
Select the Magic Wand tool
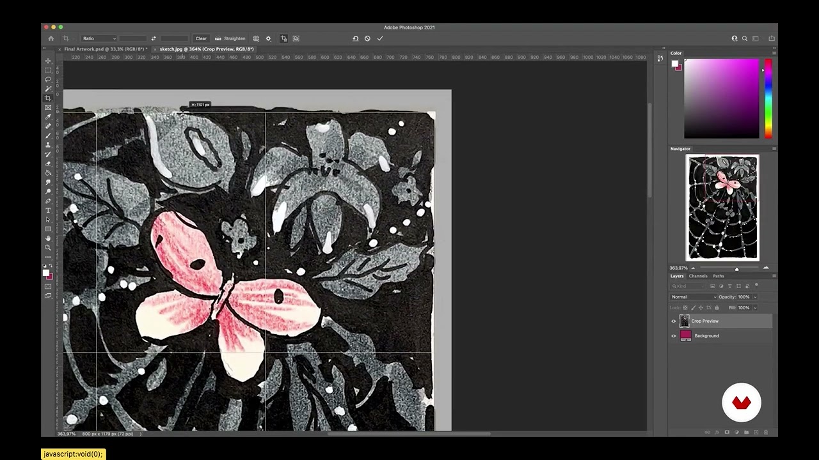tap(48, 89)
